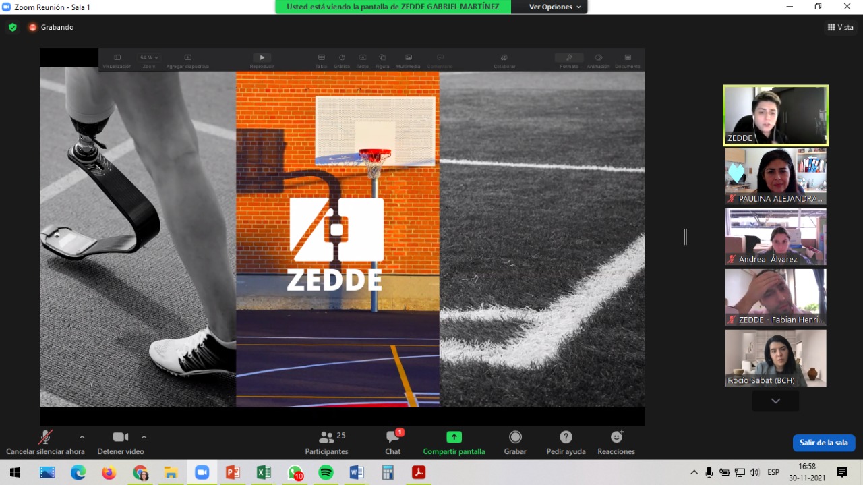Click the ZEDDE logo on the slide
Image resolution: width=863 pixels, height=485 pixels.
pyautogui.click(x=336, y=244)
